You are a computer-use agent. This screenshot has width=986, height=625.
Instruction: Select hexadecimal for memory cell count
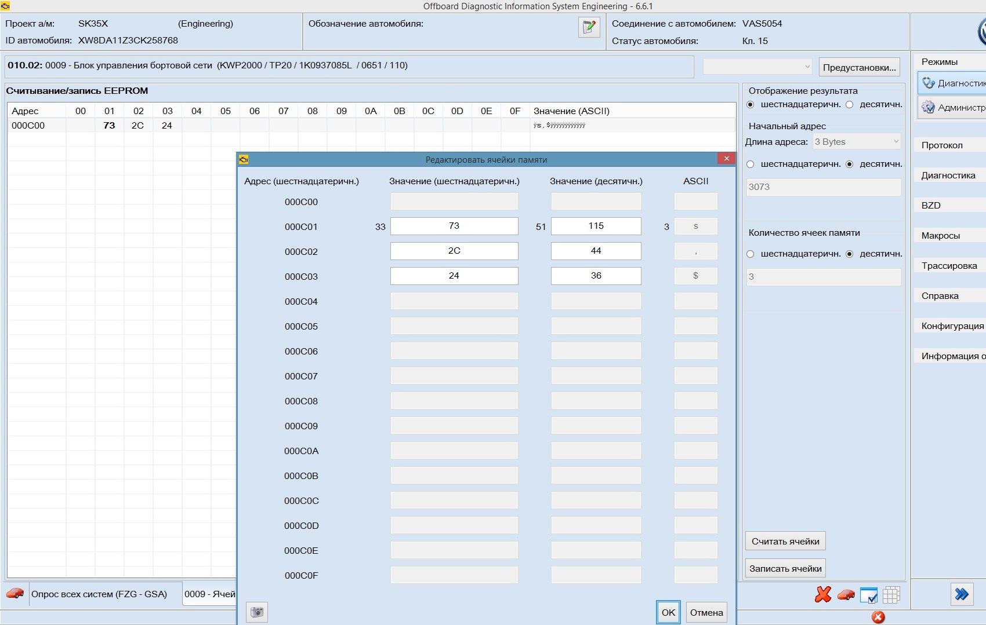(x=751, y=254)
